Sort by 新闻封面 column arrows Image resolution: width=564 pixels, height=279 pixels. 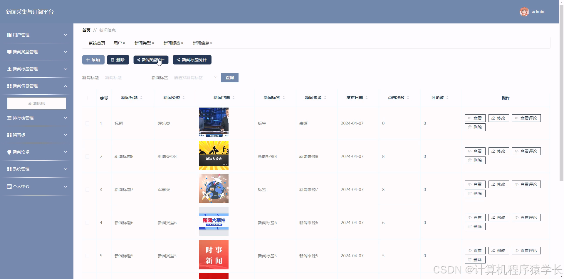click(x=234, y=98)
